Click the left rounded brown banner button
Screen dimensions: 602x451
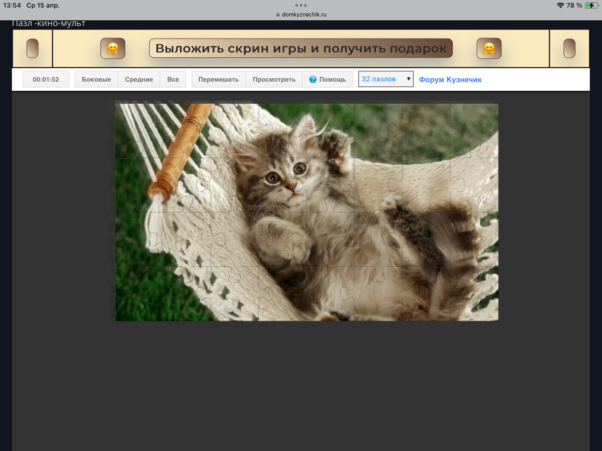[x=32, y=48]
